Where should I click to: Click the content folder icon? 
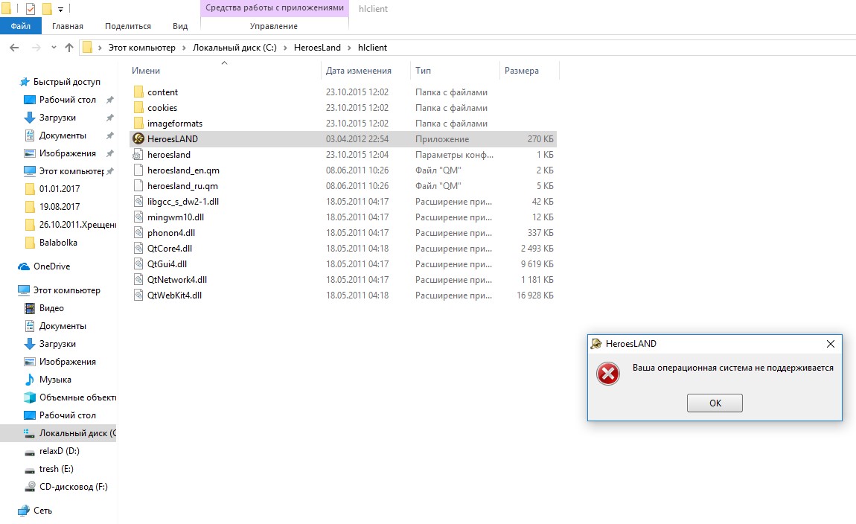point(138,92)
